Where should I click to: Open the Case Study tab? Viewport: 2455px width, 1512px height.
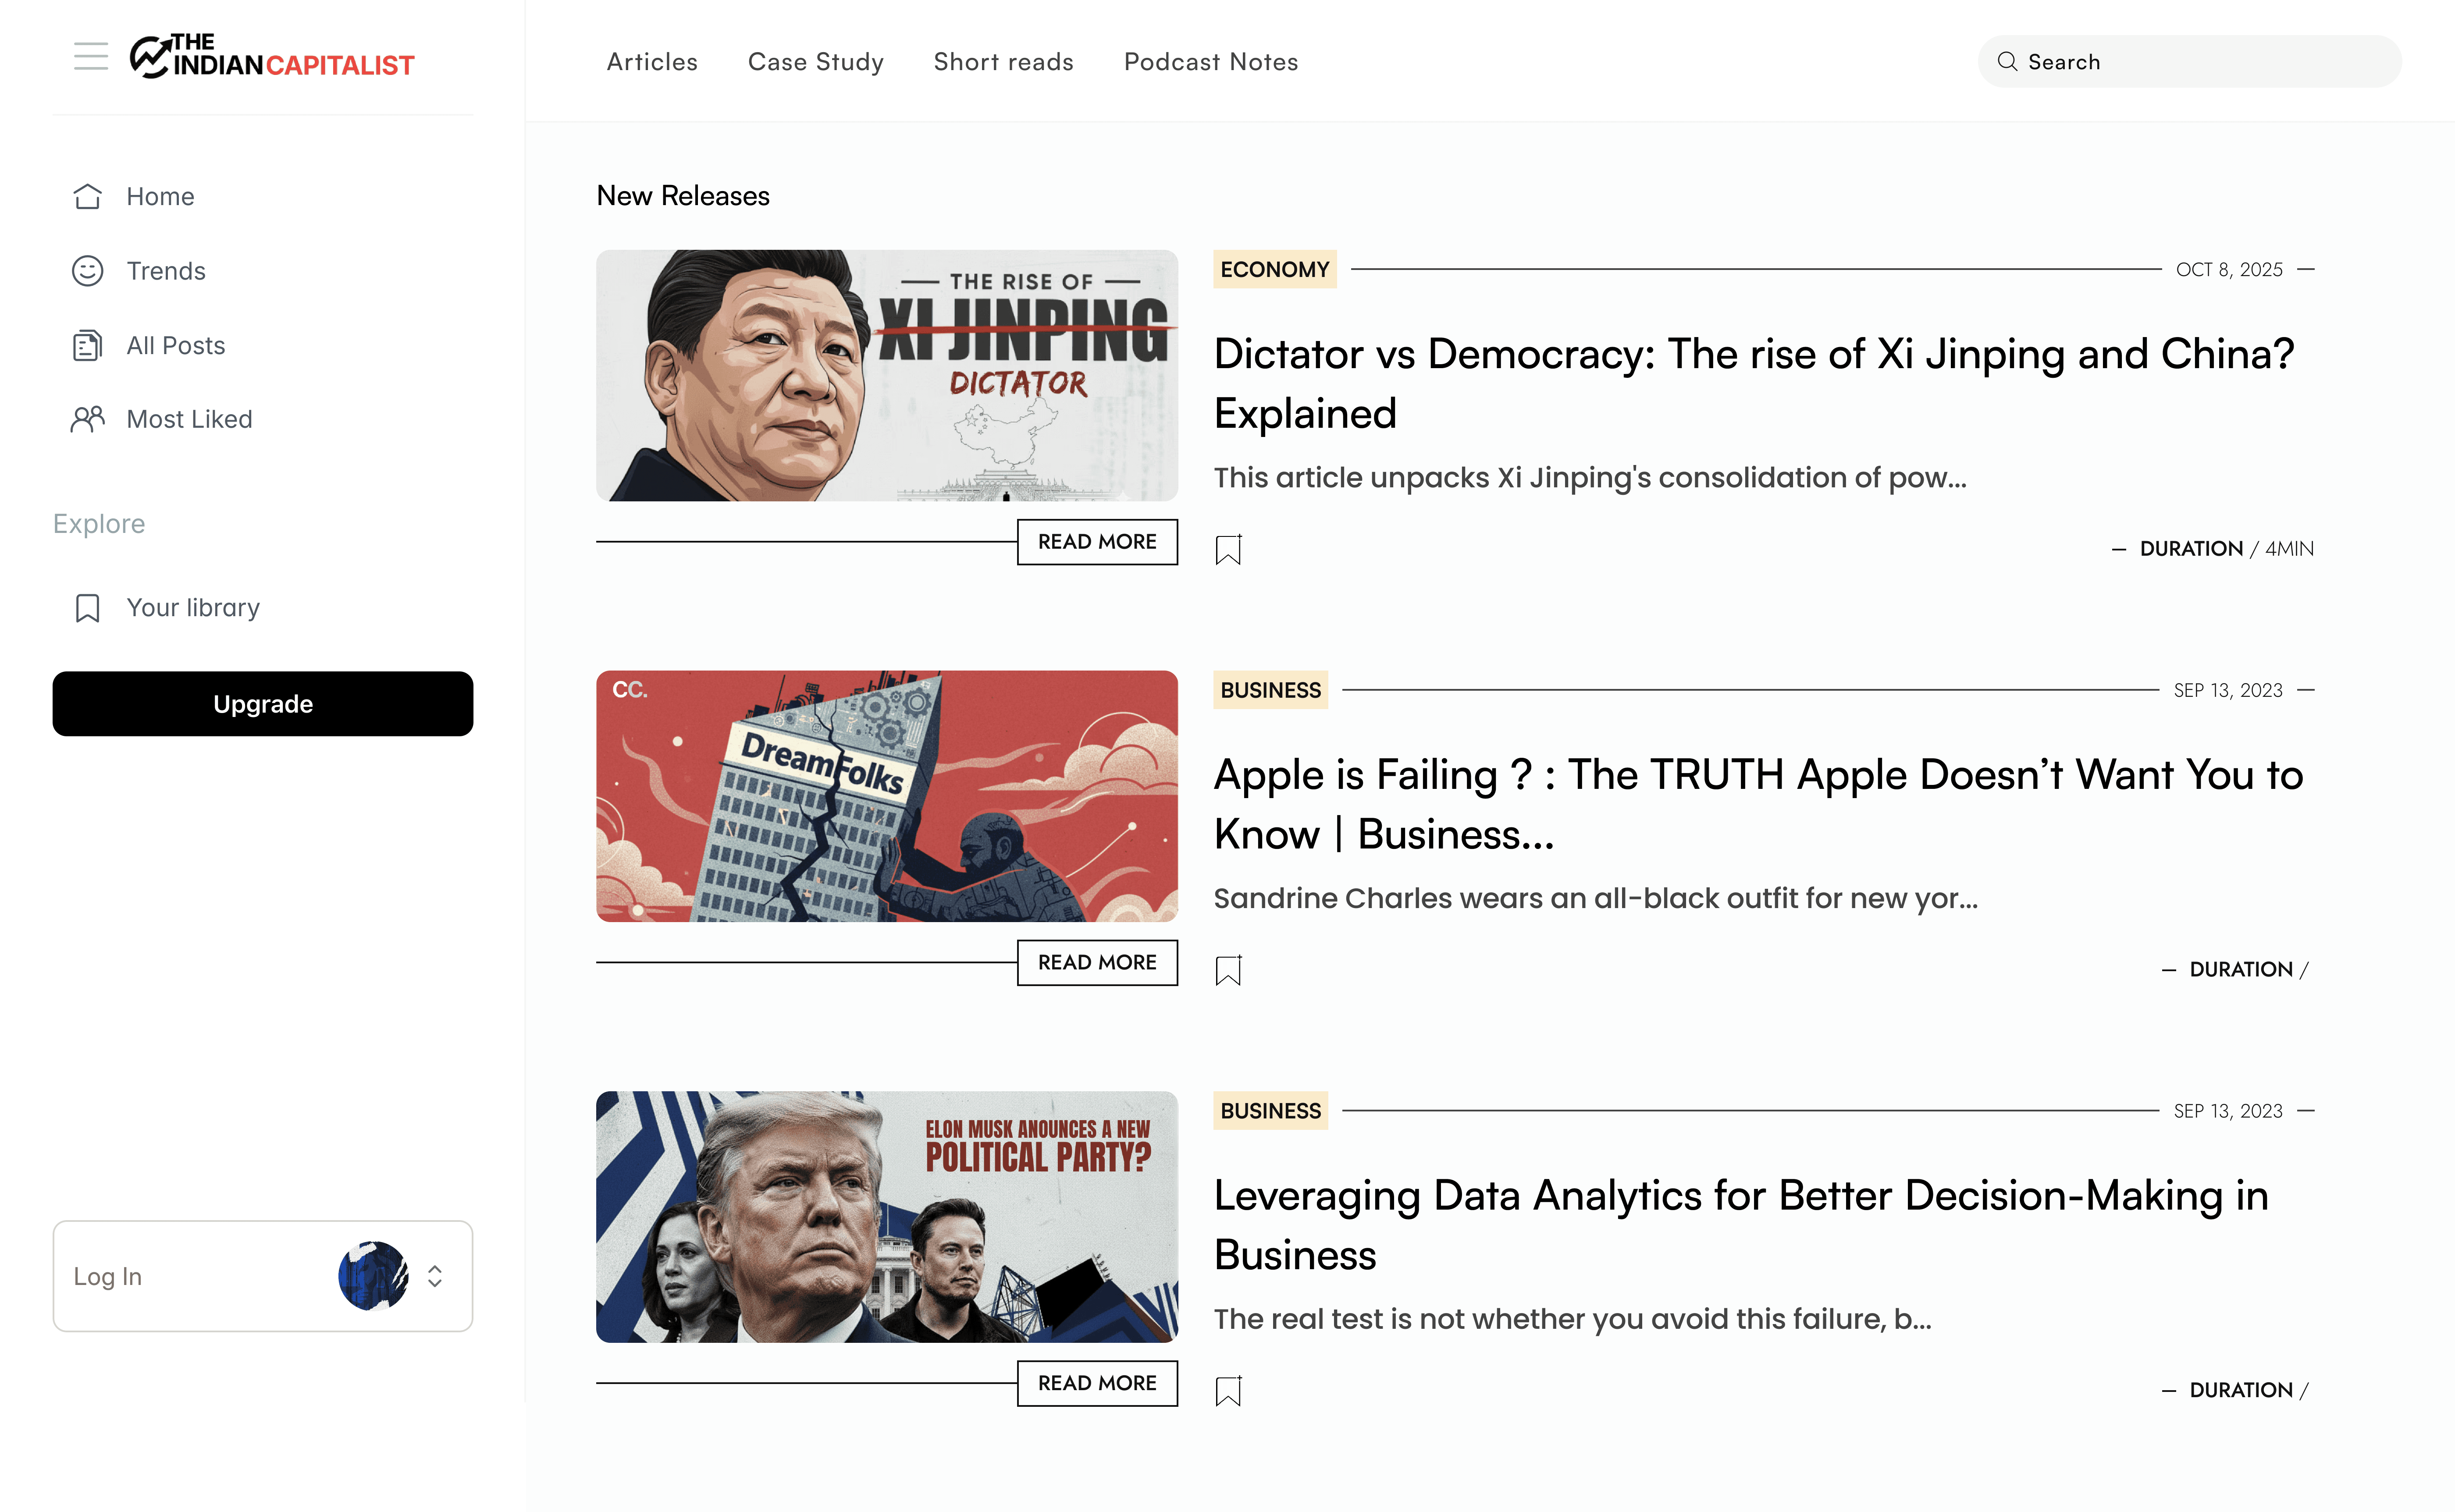[816, 62]
